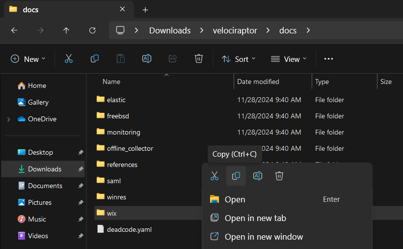Go up one folder level

pos(66,30)
